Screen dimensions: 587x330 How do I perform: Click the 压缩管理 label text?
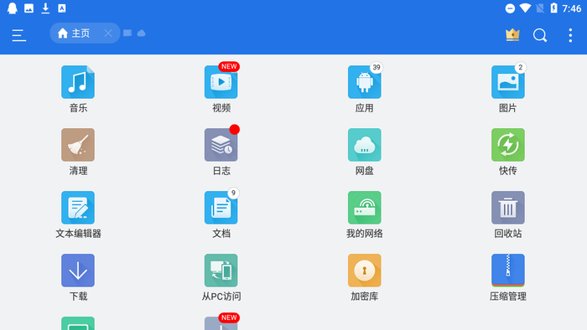click(507, 296)
